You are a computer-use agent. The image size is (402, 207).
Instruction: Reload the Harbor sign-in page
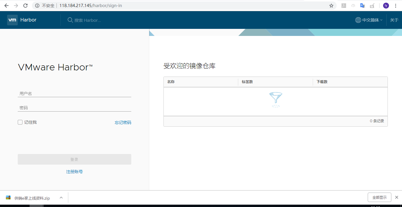(x=25, y=6)
